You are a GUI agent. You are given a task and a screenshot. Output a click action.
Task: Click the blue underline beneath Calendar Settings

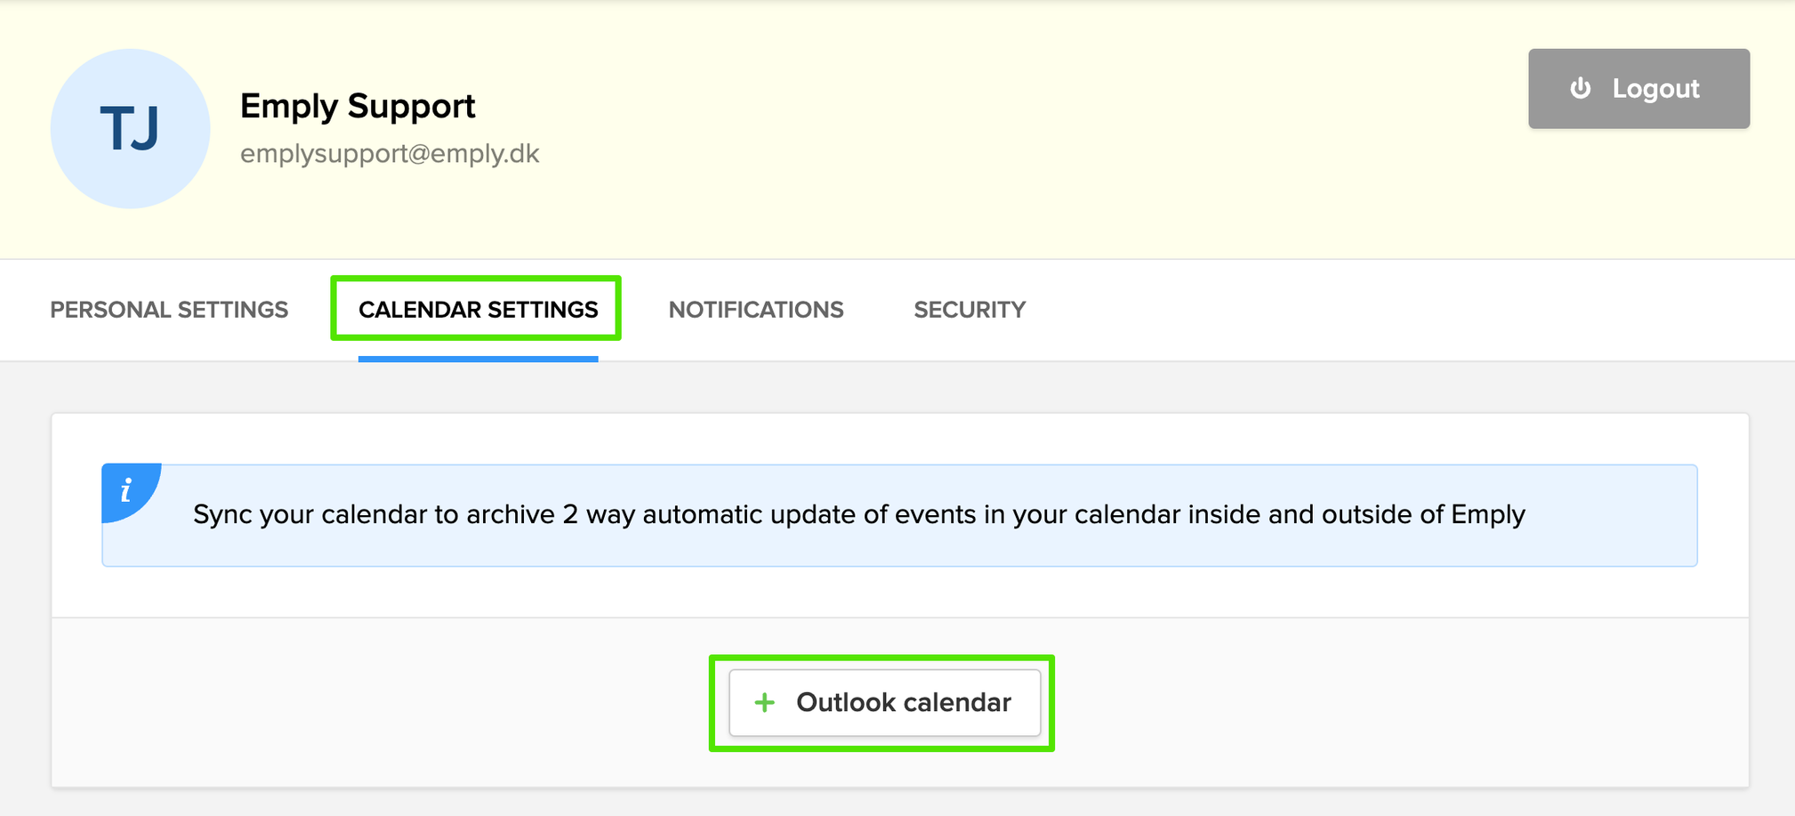(478, 359)
